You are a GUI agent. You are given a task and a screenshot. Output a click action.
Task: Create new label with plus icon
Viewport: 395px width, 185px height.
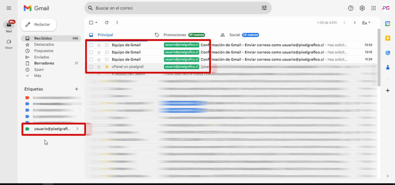(76, 89)
